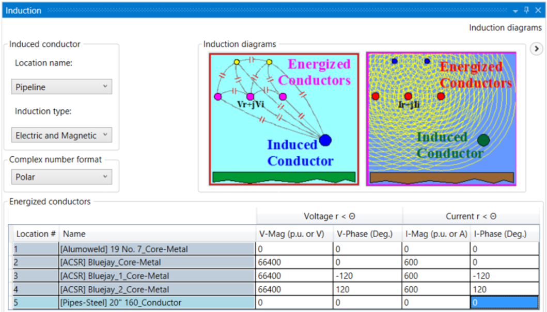Click I-Phase cell of Pipes-Steel row
The height and width of the screenshot is (312, 547).
504,303
